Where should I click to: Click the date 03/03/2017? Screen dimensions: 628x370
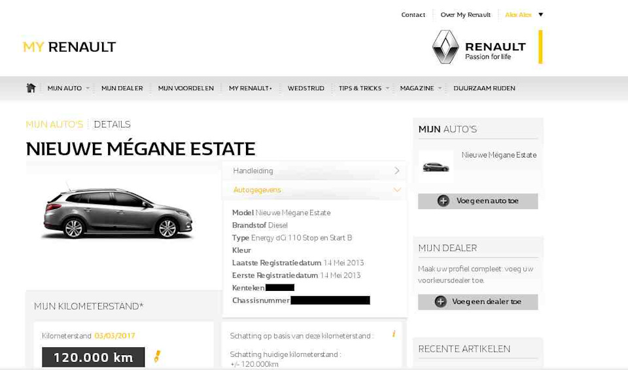(x=114, y=335)
